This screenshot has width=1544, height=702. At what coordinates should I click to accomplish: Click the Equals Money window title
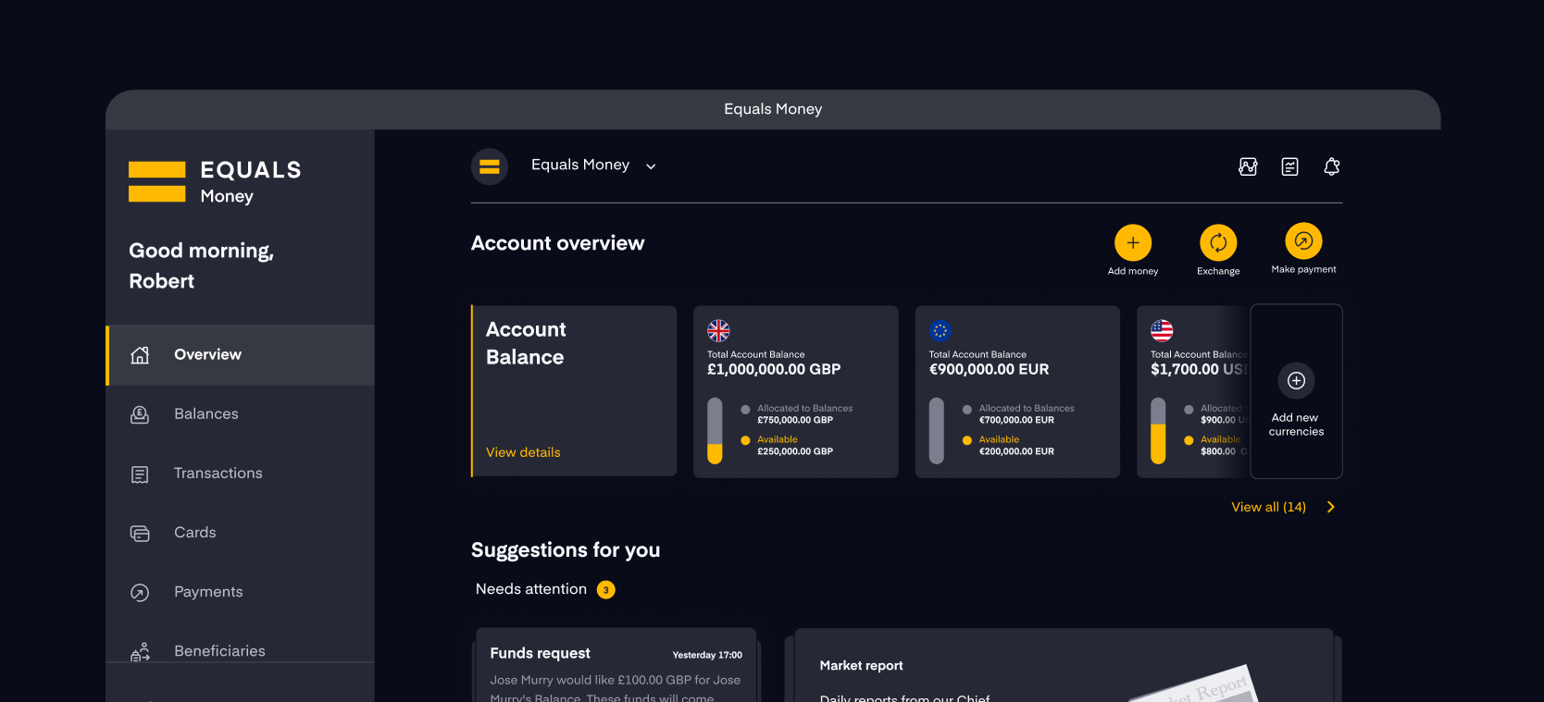coord(773,109)
